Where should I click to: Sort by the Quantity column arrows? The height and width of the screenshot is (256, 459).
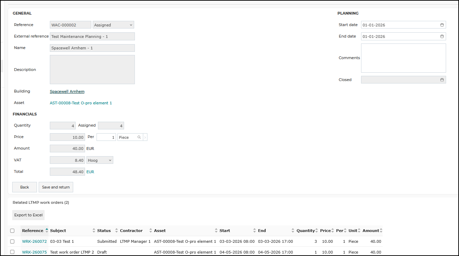317,231
